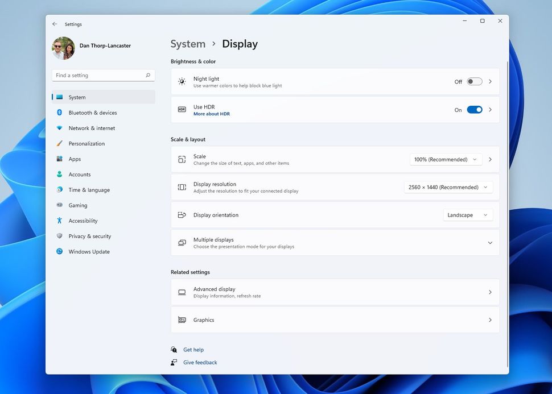Open the Scale percentage dropdown

pyautogui.click(x=446, y=160)
